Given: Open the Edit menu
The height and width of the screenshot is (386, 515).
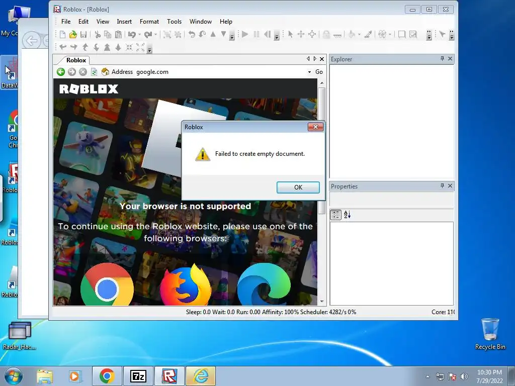Looking at the screenshot, I should (83, 21).
